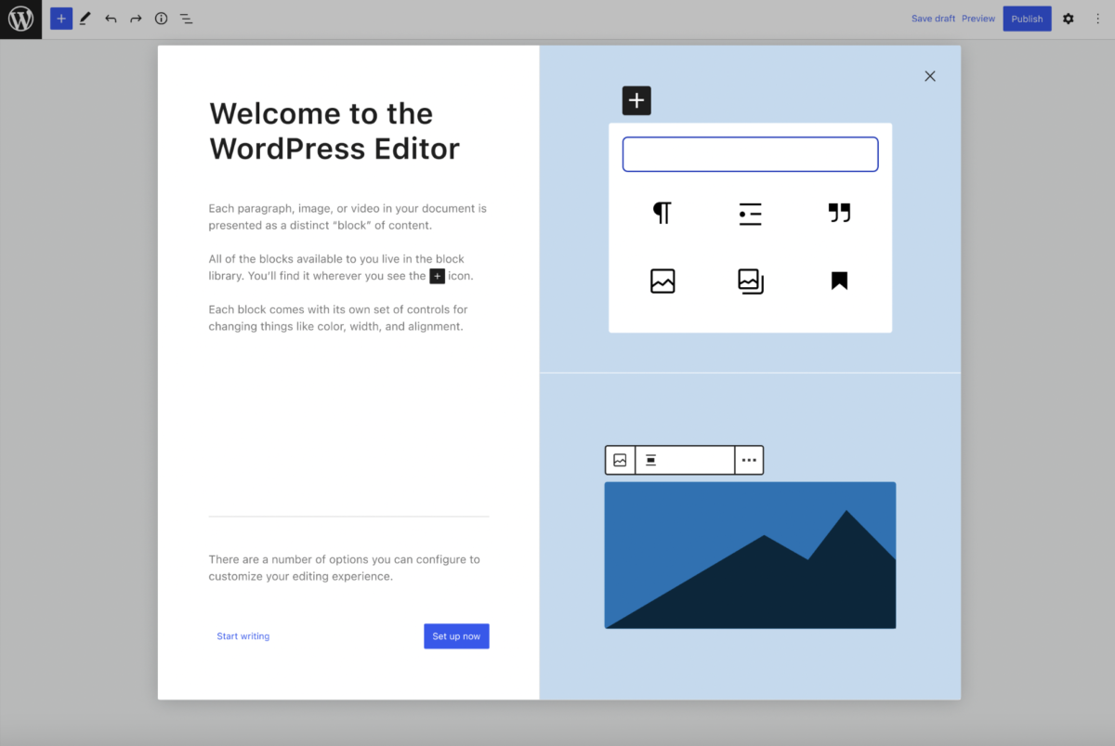Click the paragraph pilcrow block icon
The width and height of the screenshot is (1115, 746).
[662, 214]
